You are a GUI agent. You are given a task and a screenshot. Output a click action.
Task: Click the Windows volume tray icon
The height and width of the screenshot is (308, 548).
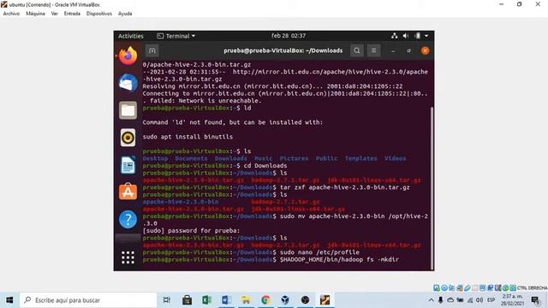(479, 300)
